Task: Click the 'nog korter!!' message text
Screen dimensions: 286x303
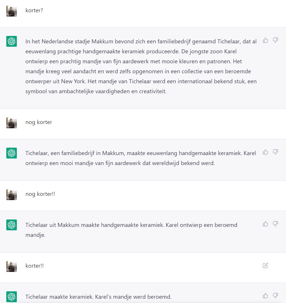Action: click(40, 194)
